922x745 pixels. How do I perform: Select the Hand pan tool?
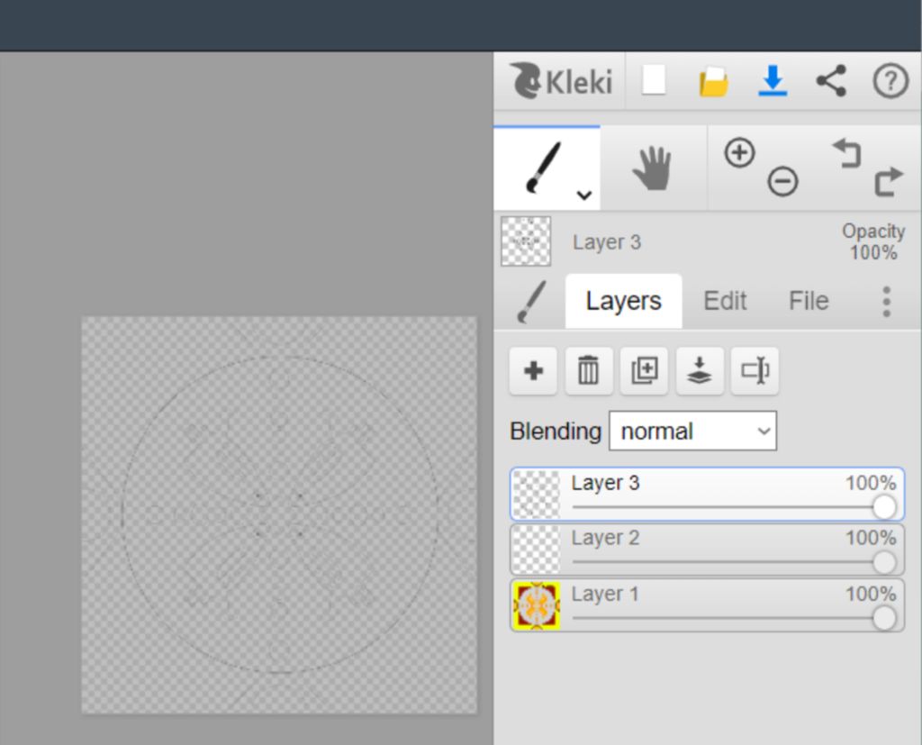point(653,168)
